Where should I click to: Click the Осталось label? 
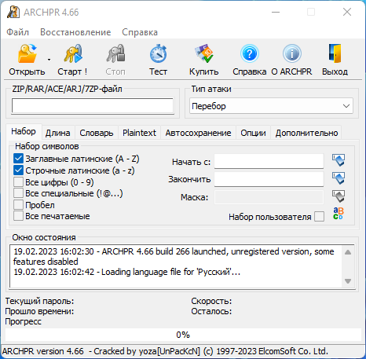211,311
